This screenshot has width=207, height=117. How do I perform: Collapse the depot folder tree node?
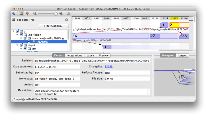(17, 45)
